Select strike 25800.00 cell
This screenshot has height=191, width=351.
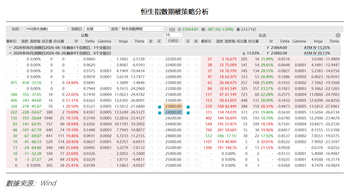point(173,166)
